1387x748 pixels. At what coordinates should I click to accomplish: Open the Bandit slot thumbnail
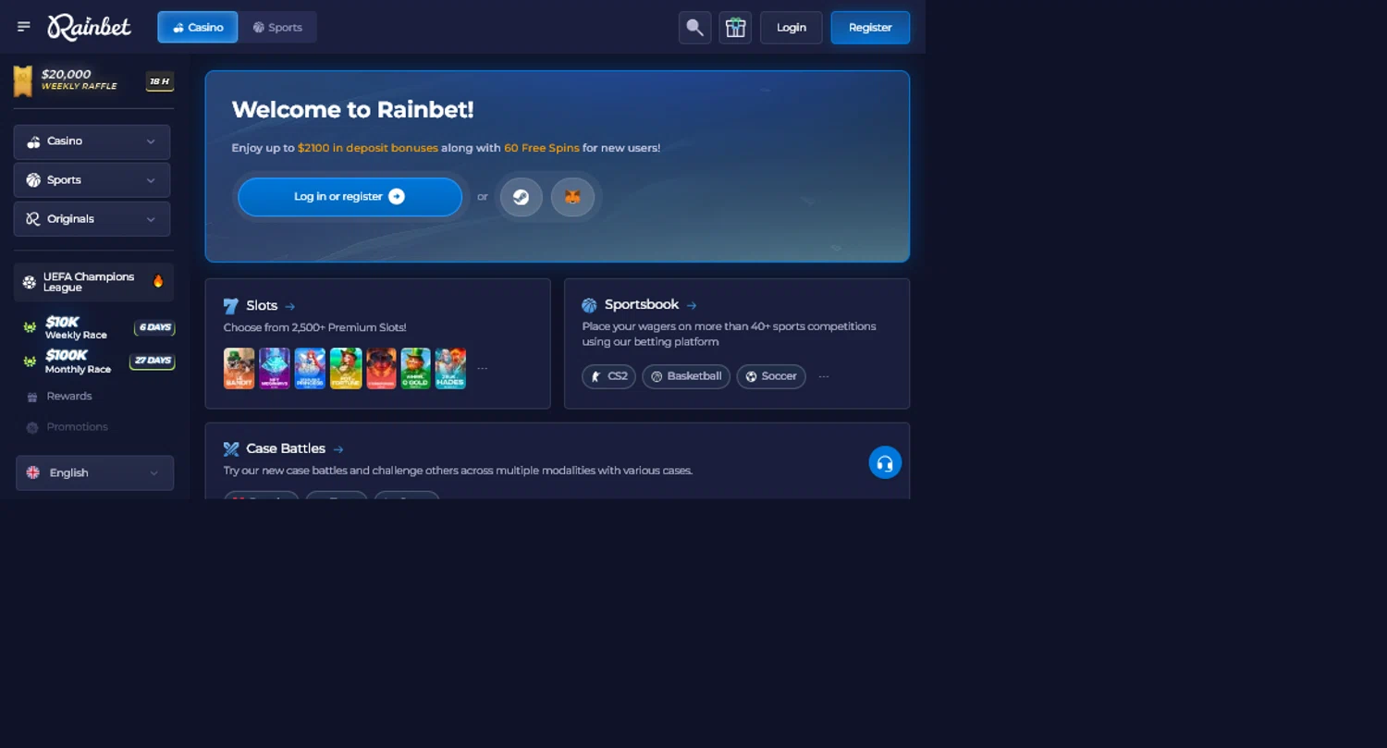coord(239,368)
